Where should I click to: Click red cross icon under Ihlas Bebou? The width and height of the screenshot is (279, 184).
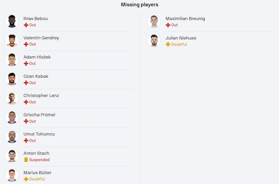coord(26,25)
